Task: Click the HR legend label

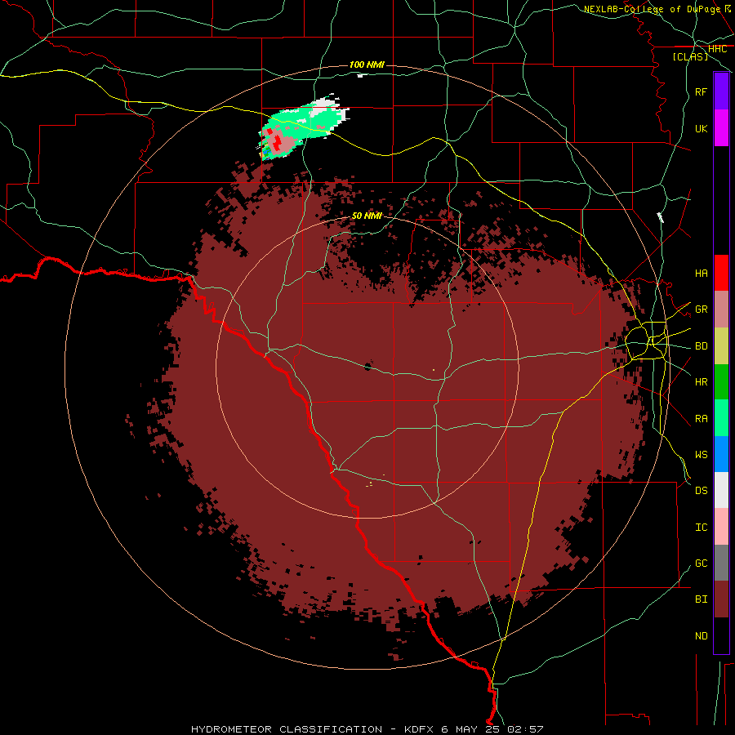Action: click(701, 382)
